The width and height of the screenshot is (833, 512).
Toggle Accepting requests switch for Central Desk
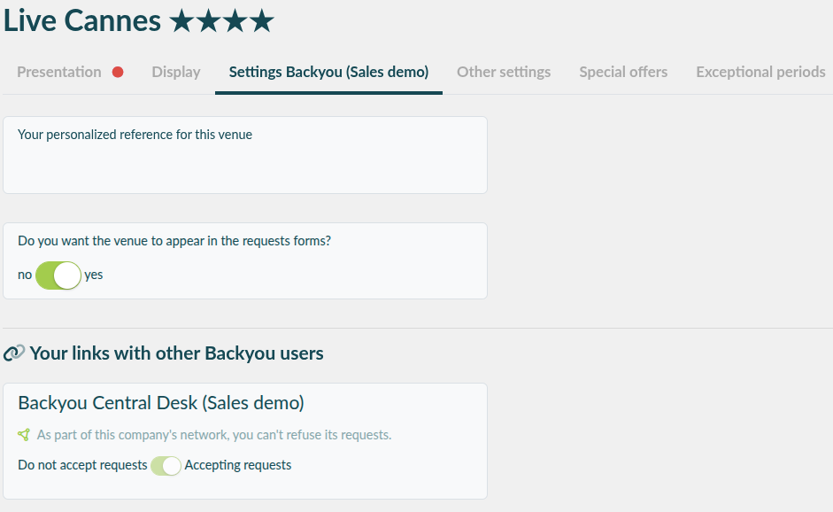click(166, 466)
